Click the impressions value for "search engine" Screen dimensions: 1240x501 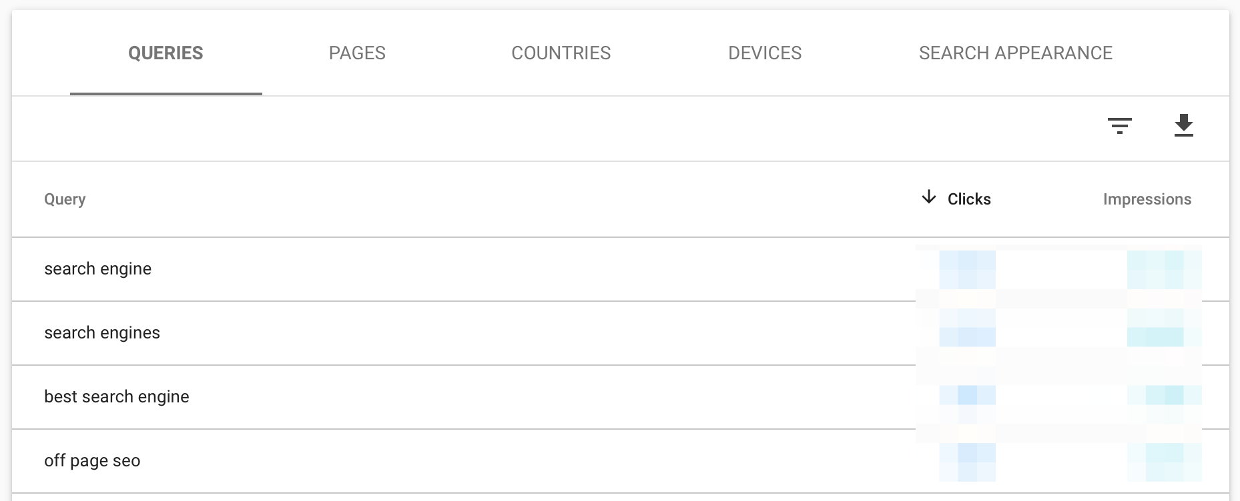pos(1164,269)
